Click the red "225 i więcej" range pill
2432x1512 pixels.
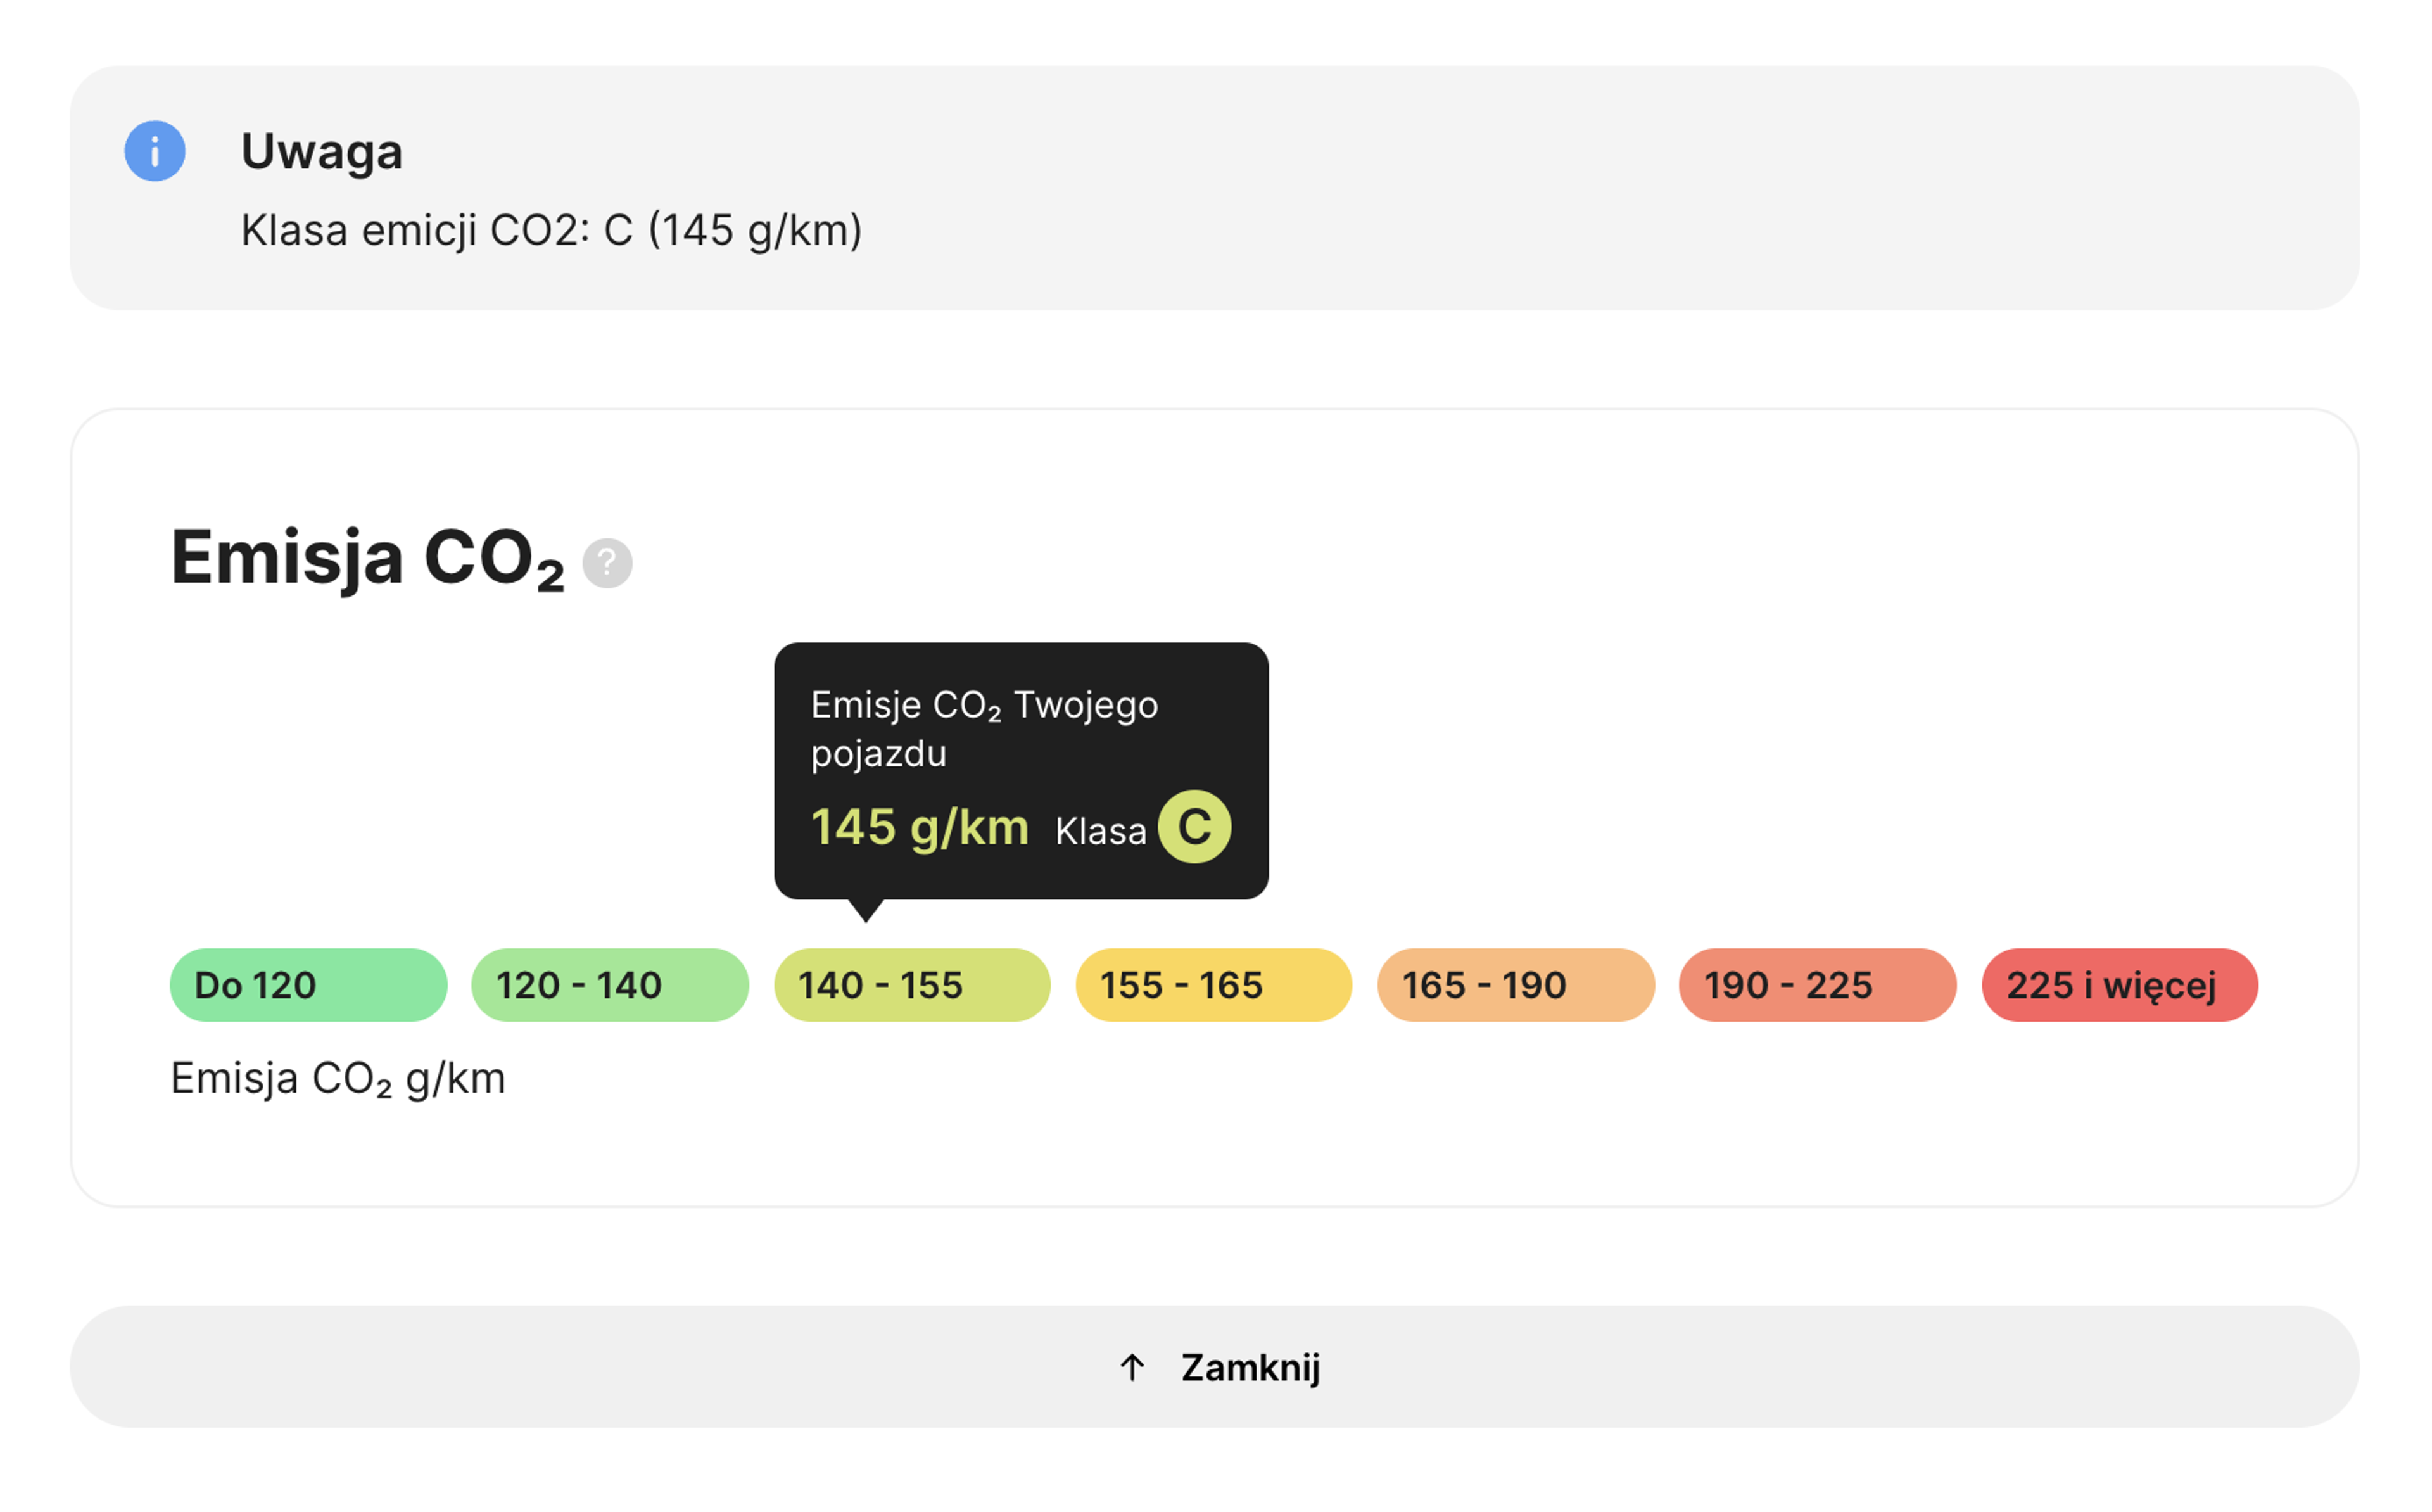click(2120, 985)
